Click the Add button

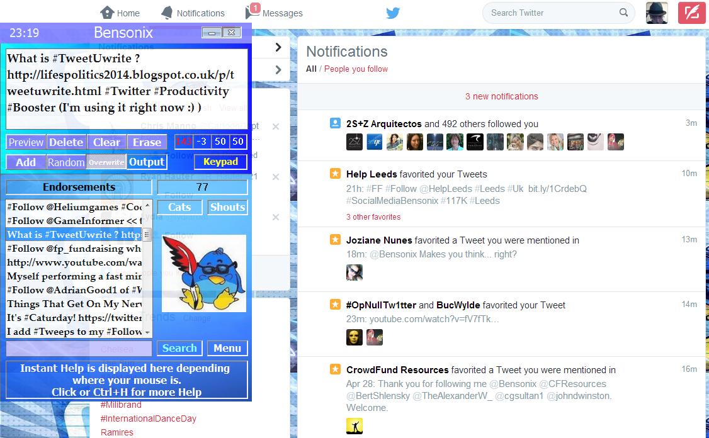[x=26, y=162]
